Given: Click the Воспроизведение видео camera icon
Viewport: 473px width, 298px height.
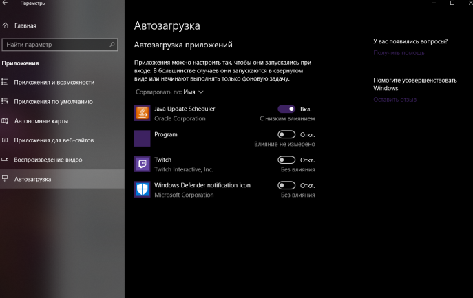Looking at the screenshot, I should 5,160.
